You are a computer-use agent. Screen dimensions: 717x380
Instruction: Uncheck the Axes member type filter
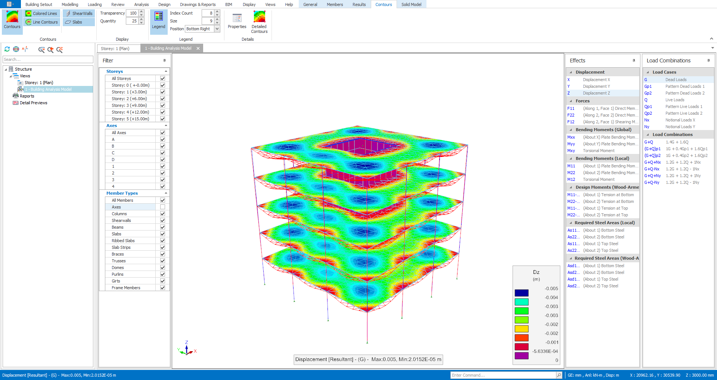[162, 207]
